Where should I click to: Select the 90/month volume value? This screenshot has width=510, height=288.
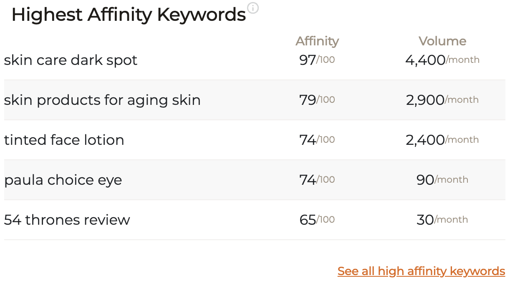pyautogui.click(x=442, y=180)
